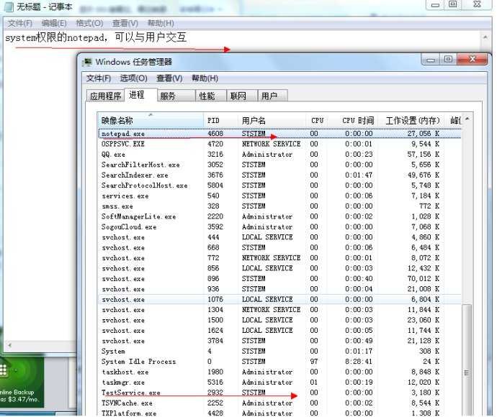Open the Notepad View menu
This screenshot has width=497, height=417.
click(125, 23)
